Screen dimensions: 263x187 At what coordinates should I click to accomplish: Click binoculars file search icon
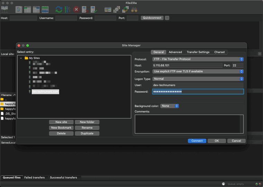tap(134, 9)
